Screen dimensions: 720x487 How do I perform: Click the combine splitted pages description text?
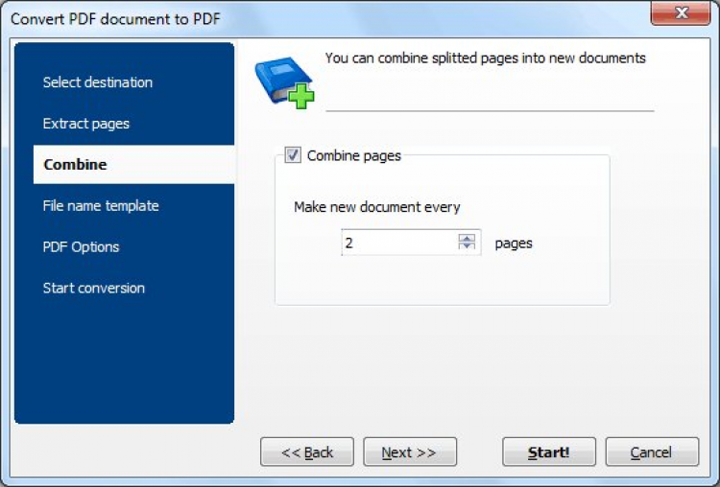485,58
